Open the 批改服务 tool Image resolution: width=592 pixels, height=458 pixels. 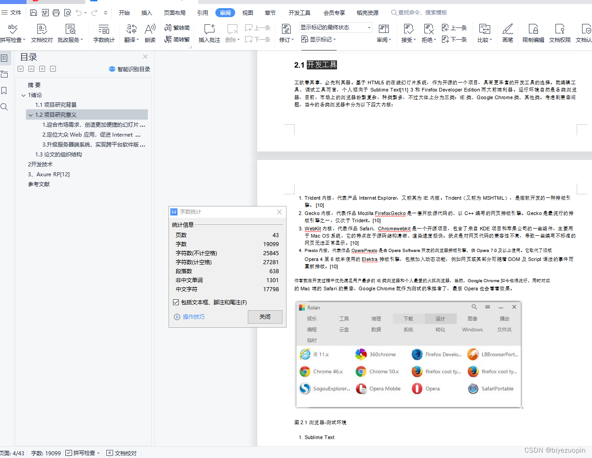(70, 34)
